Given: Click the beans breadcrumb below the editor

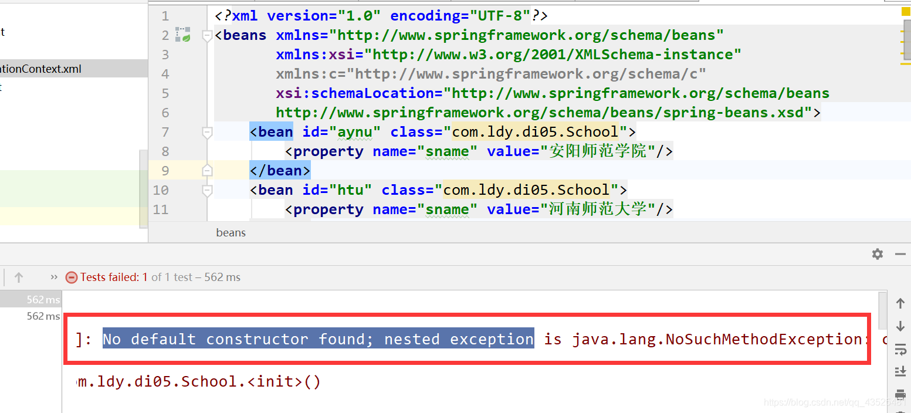Looking at the screenshot, I should (x=230, y=232).
